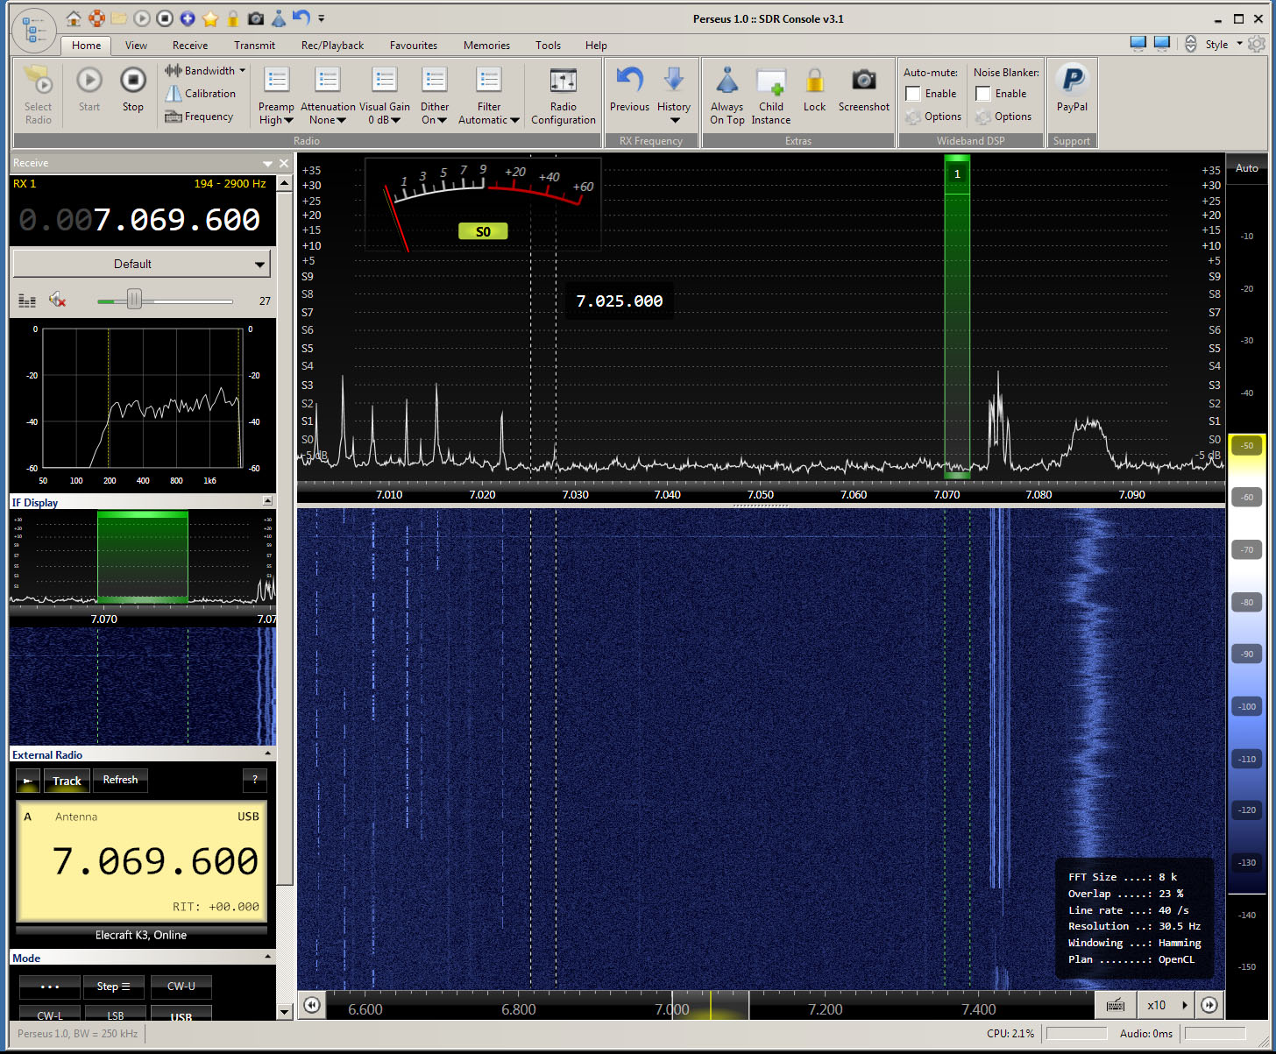Select the CW-U mode button
1276x1054 pixels.
[181, 987]
